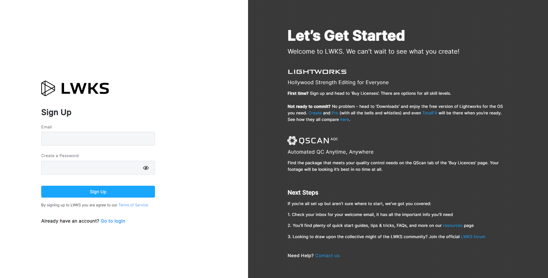This screenshot has width=548, height=278.
Task: Click the Let's Get Started heading
Action: (x=346, y=36)
